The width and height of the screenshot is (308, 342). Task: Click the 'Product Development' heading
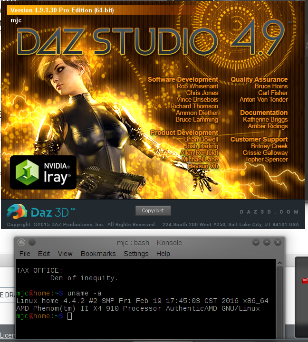184,133
